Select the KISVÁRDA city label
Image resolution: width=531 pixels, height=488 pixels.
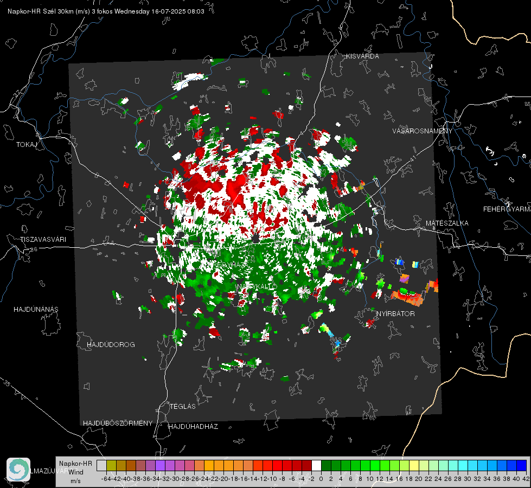(x=362, y=56)
